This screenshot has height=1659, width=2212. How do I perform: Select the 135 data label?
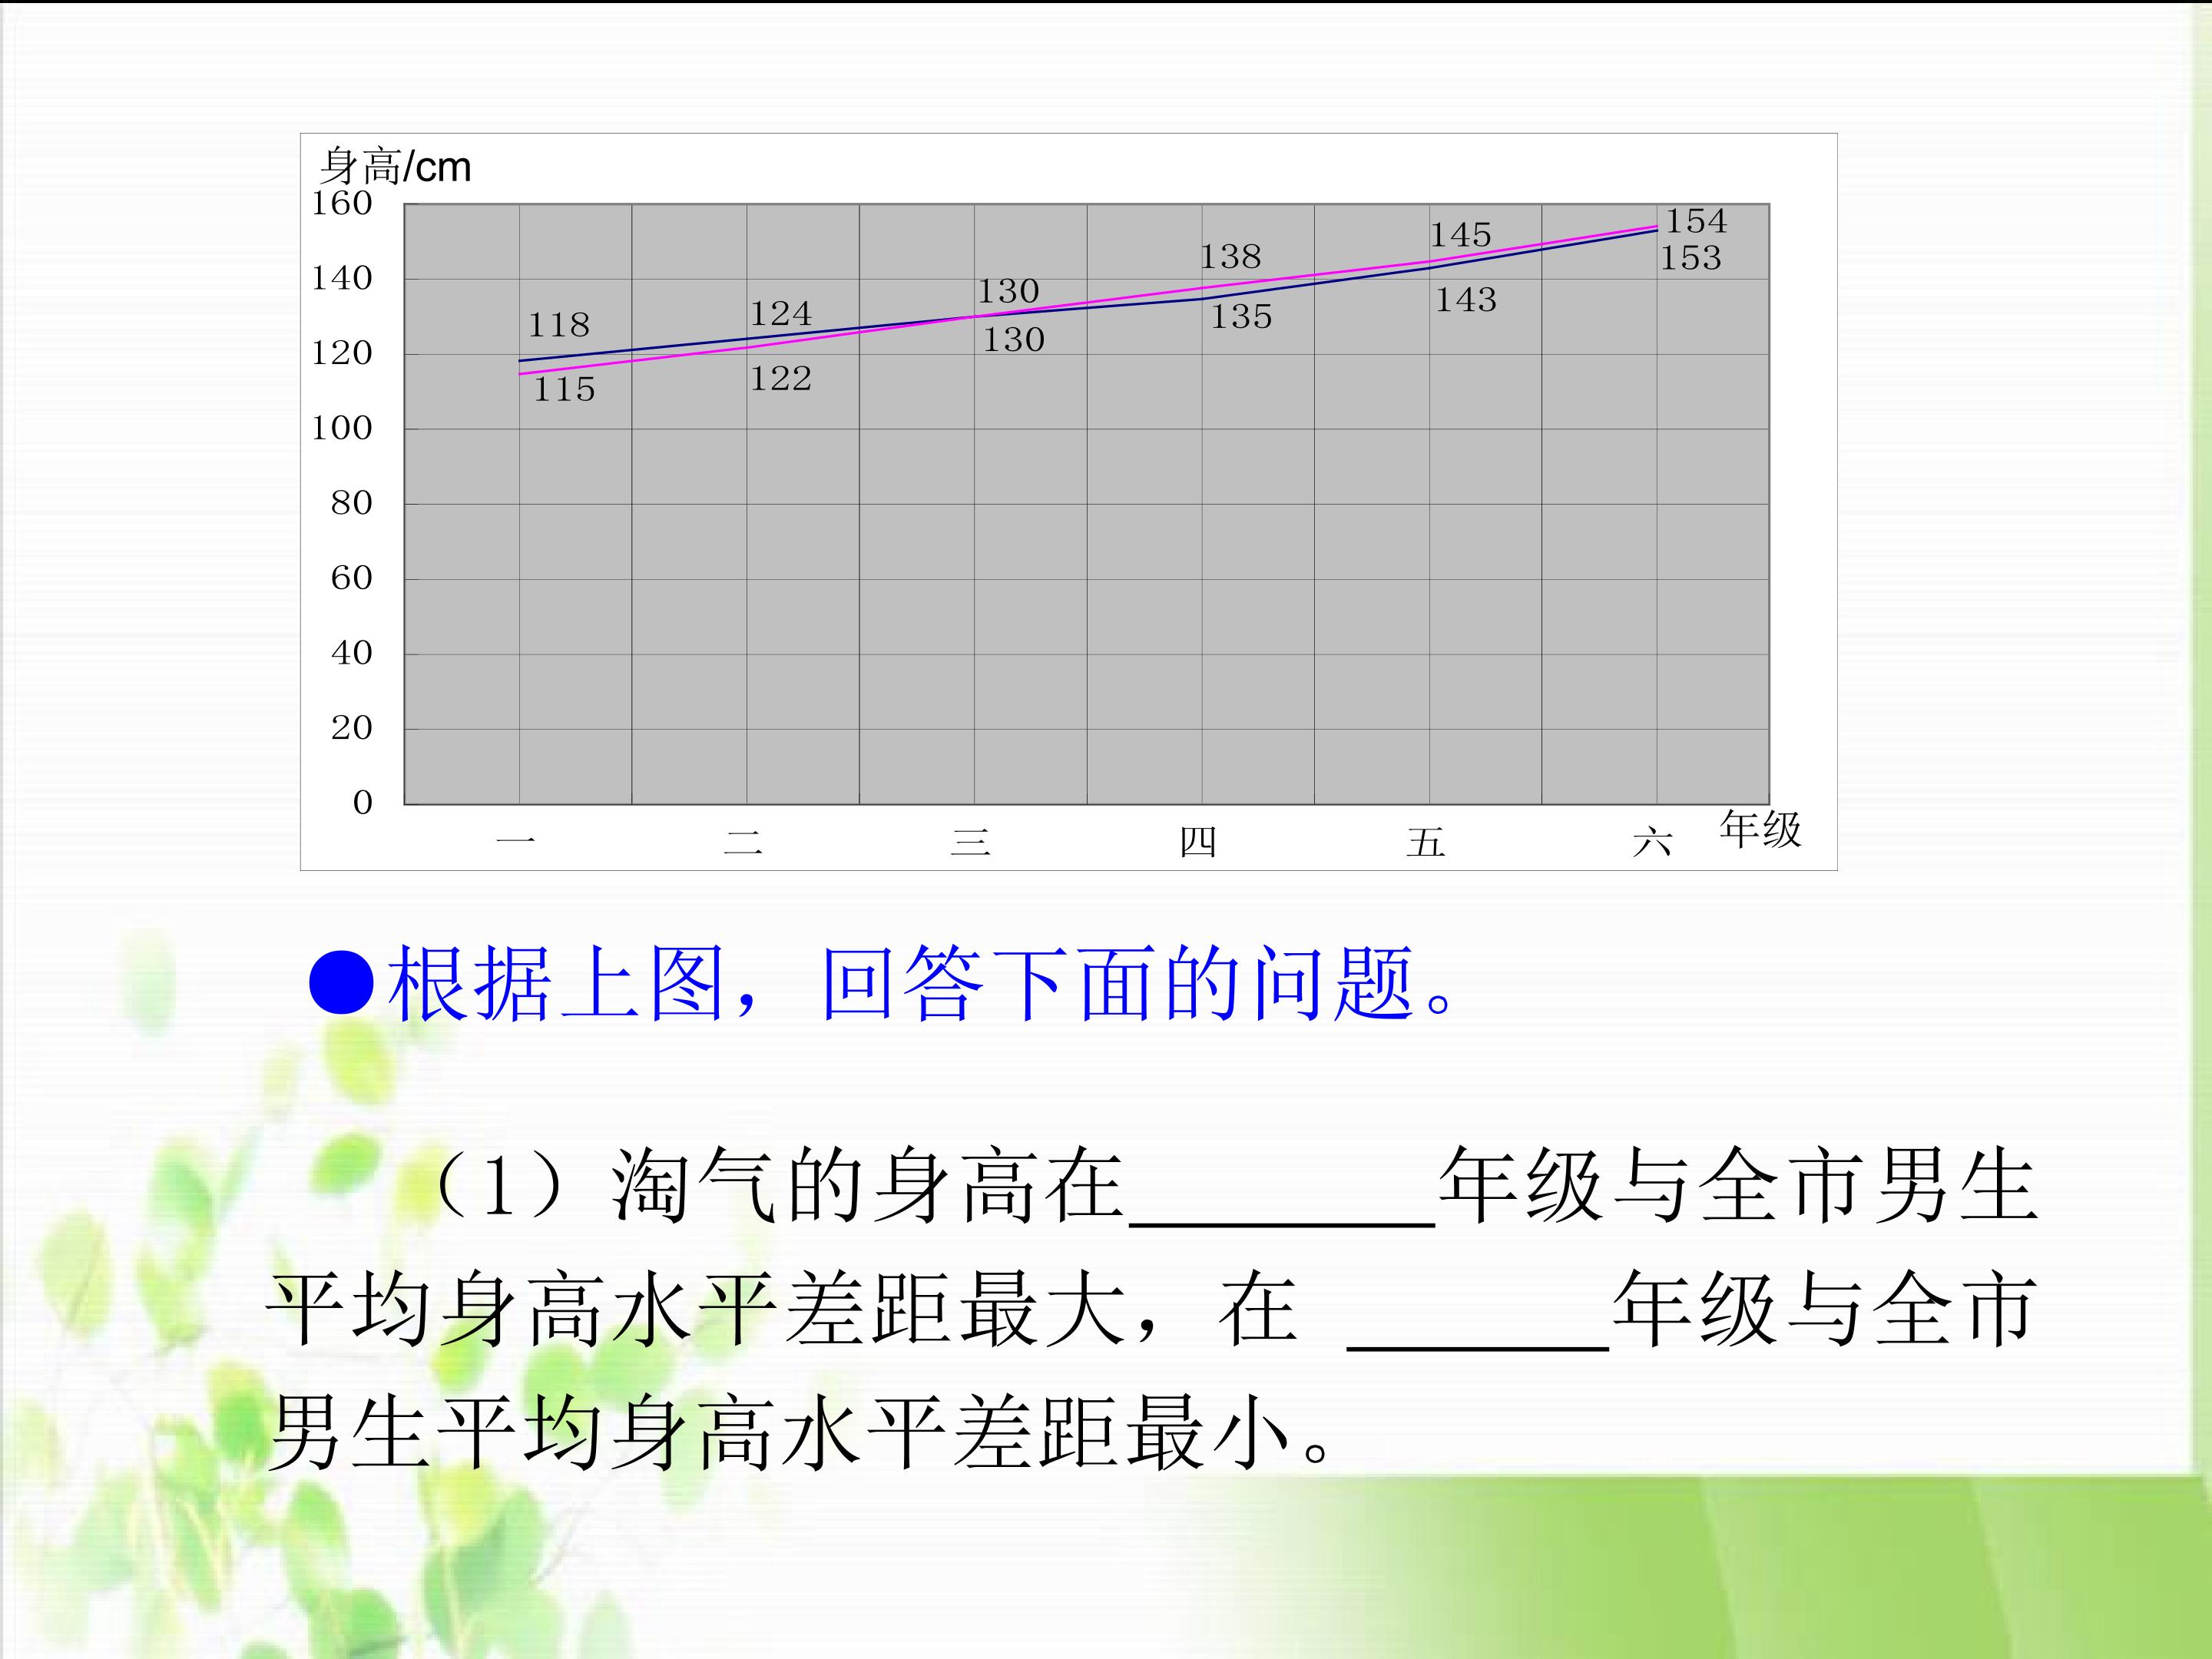(x=1242, y=317)
